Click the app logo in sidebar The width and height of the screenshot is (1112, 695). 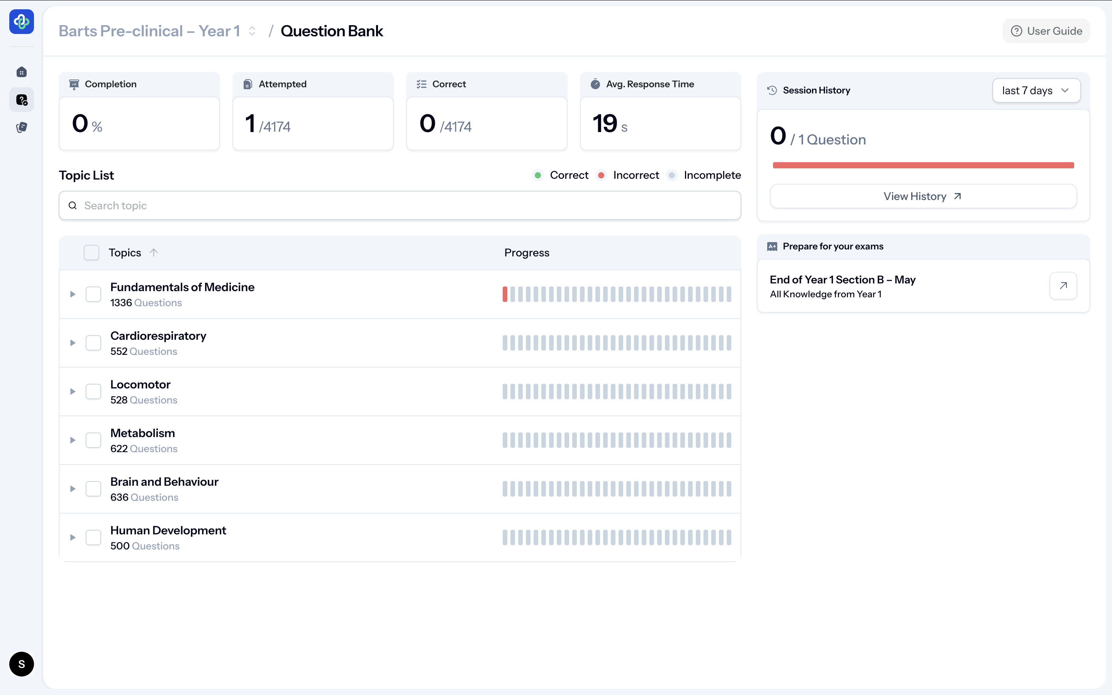22,22
